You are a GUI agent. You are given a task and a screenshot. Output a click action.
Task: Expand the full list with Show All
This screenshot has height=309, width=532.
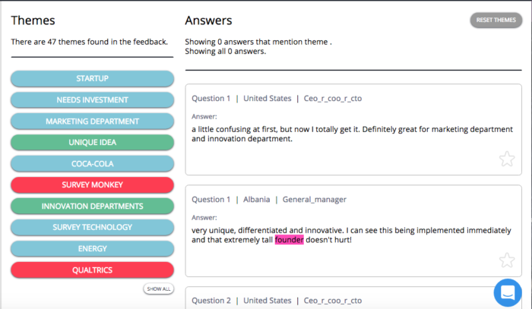coord(159,289)
